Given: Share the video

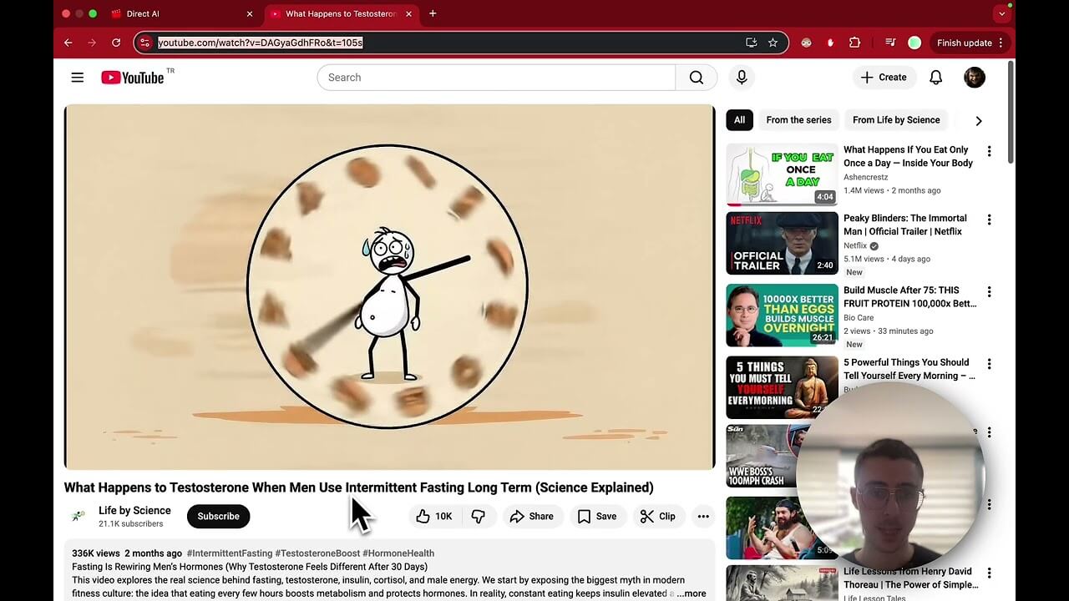Looking at the screenshot, I should tap(532, 517).
